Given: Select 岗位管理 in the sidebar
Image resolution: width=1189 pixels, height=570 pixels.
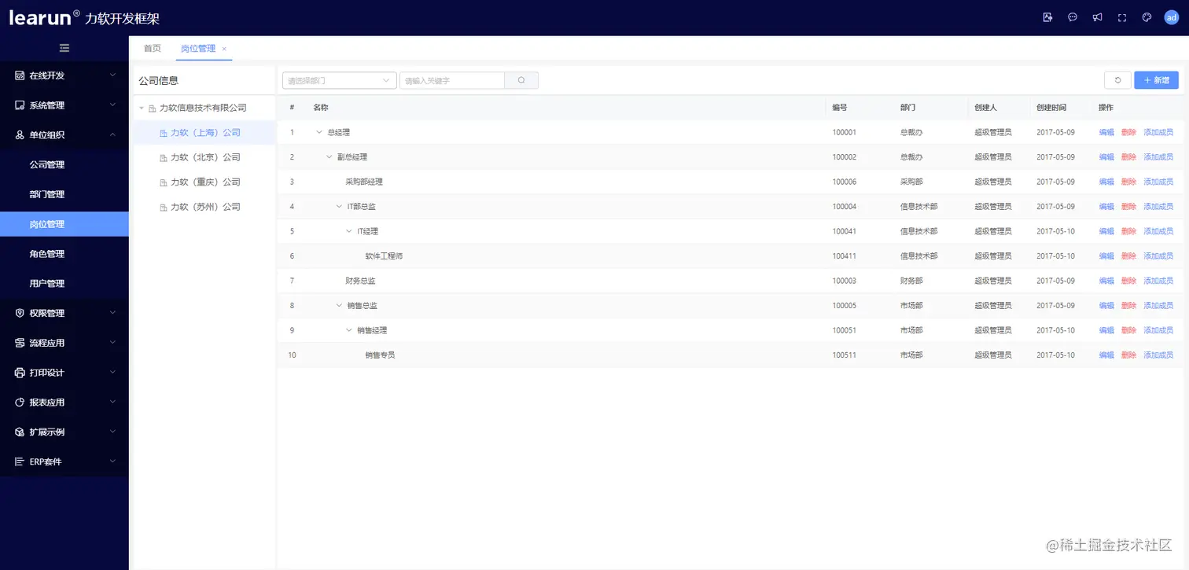Looking at the screenshot, I should tap(64, 224).
